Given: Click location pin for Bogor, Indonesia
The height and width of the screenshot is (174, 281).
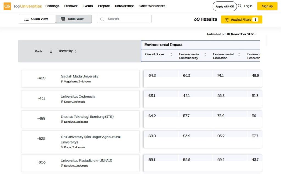Looking at the screenshot, I should pyautogui.click(x=62, y=147).
